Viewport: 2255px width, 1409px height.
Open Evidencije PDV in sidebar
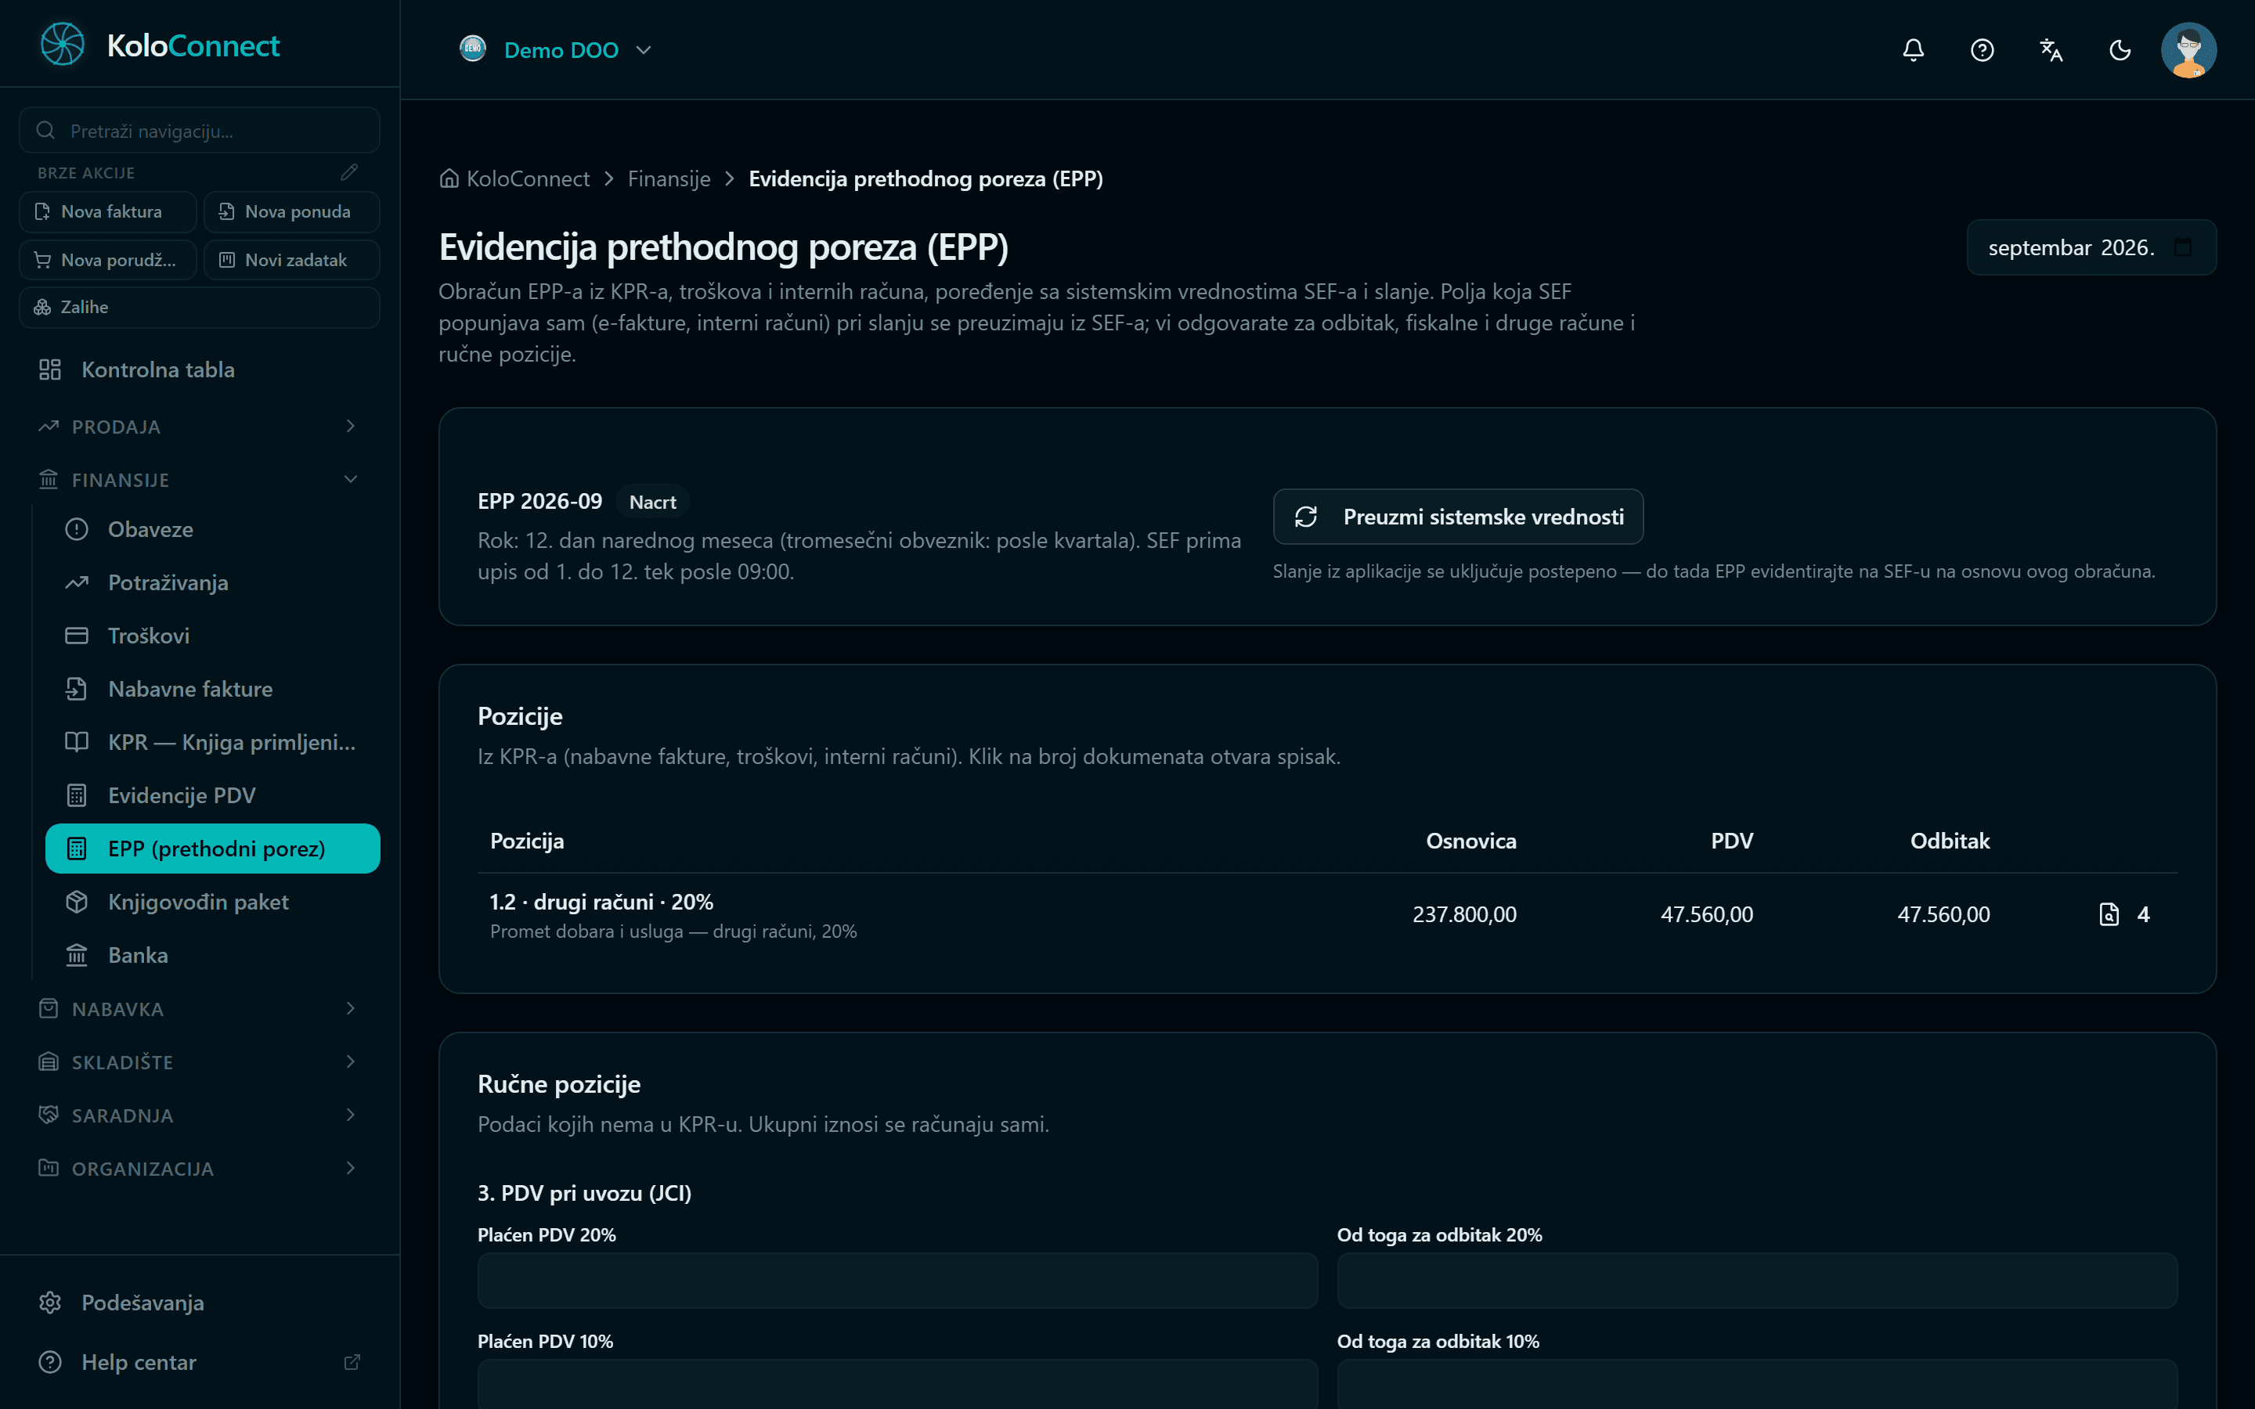click(212, 795)
